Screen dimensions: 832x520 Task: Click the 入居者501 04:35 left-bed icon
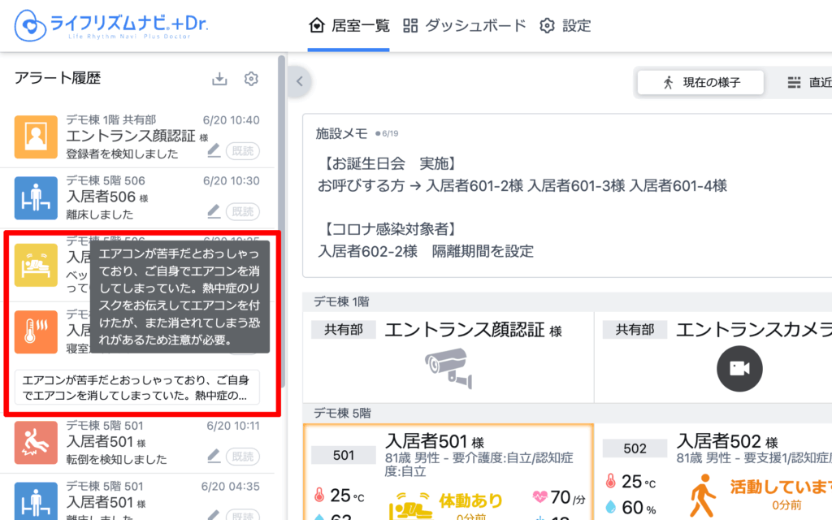click(36, 500)
